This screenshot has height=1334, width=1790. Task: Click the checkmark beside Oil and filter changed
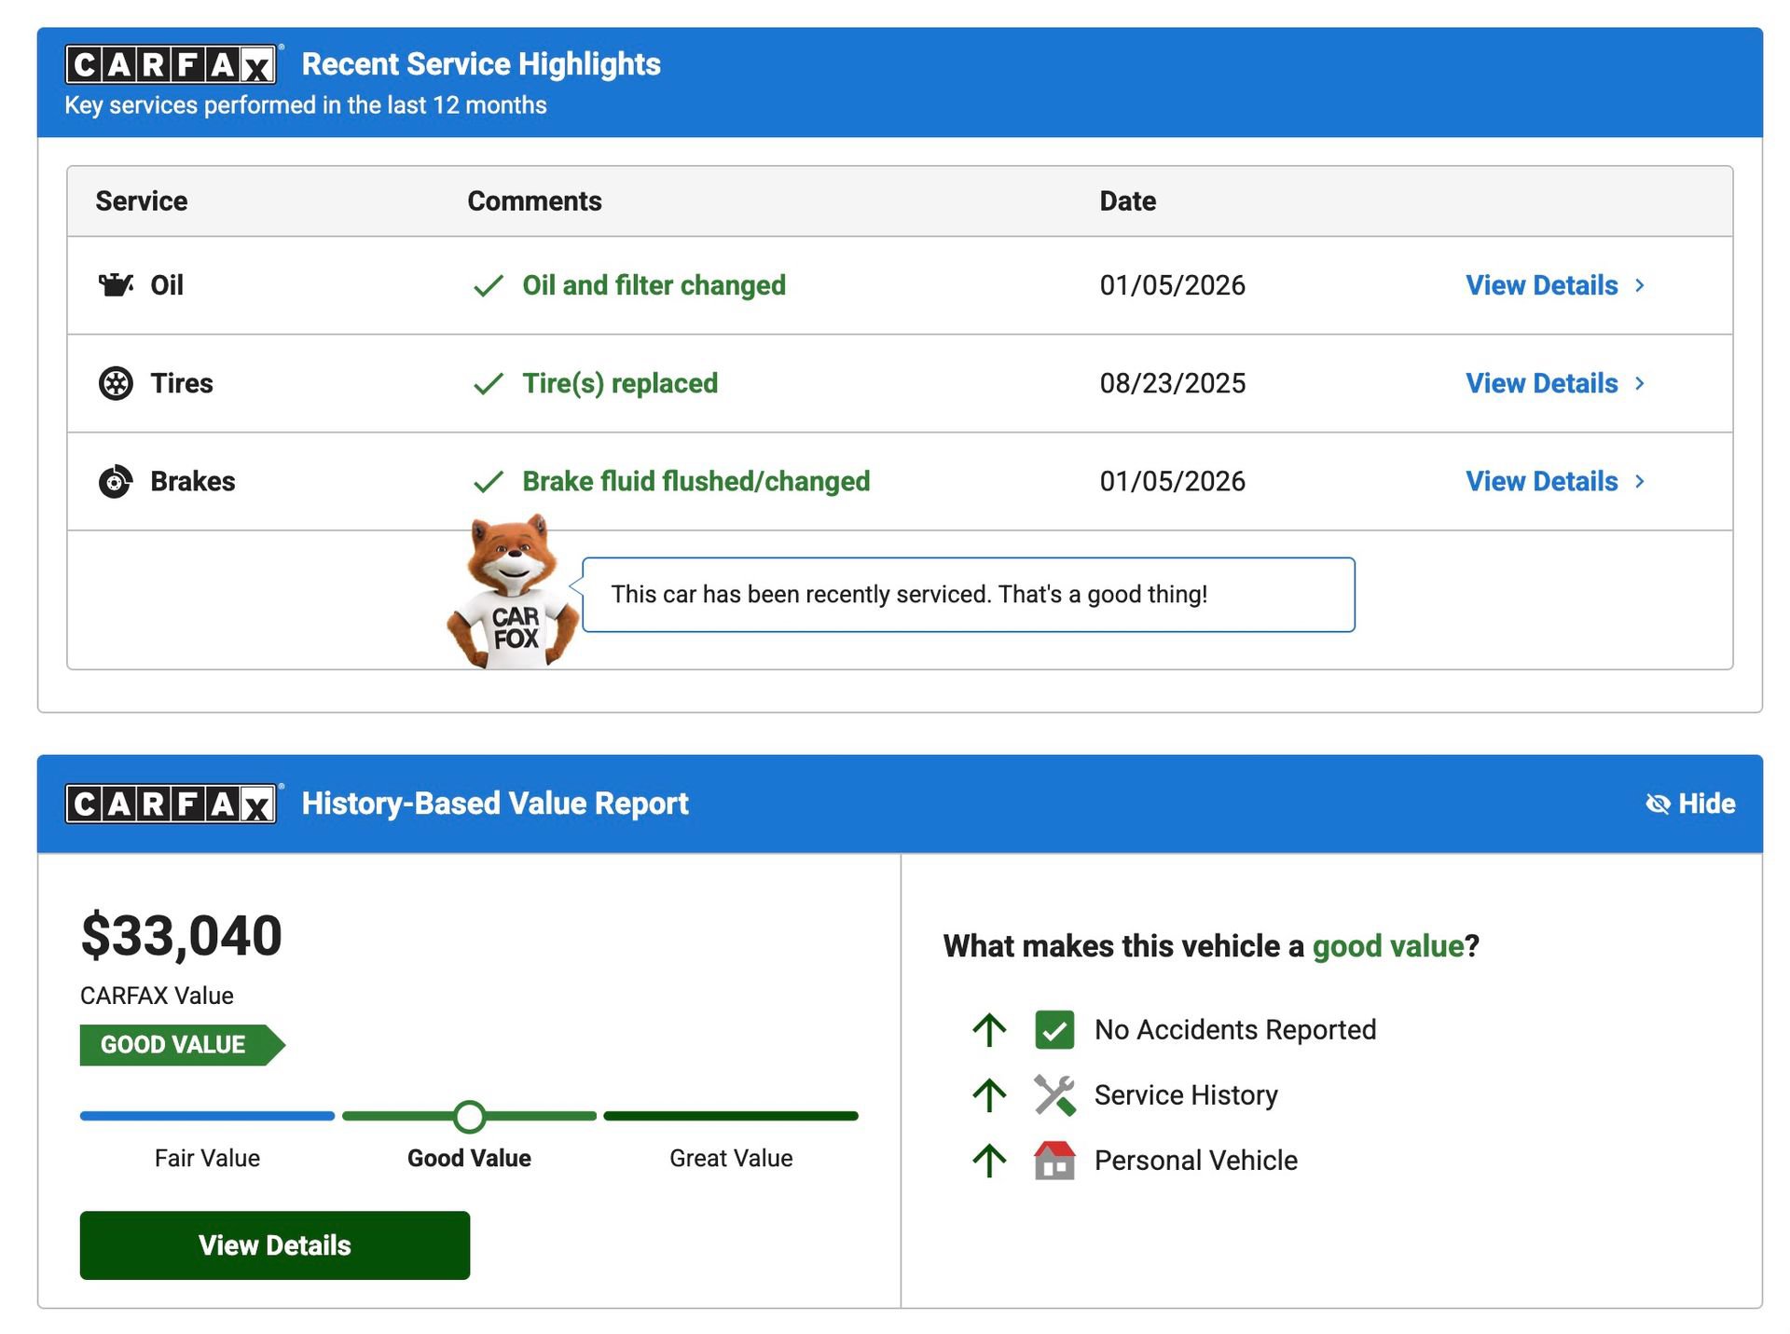point(489,285)
